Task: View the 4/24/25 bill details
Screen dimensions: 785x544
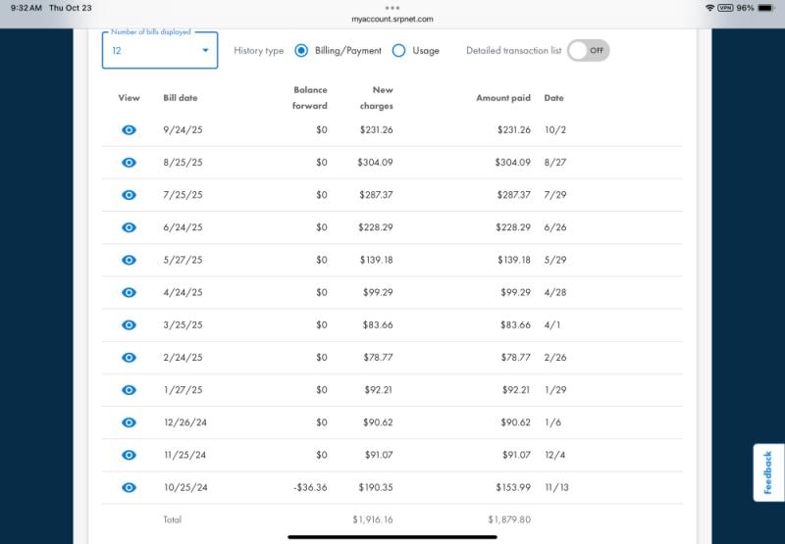Action: [129, 292]
